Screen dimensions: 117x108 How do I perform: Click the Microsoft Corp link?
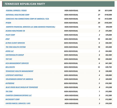click(x=12, y=99)
